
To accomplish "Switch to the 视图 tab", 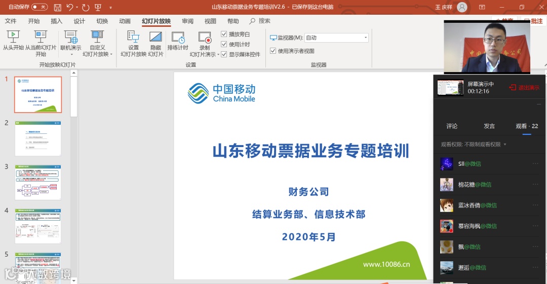I will (210, 21).
